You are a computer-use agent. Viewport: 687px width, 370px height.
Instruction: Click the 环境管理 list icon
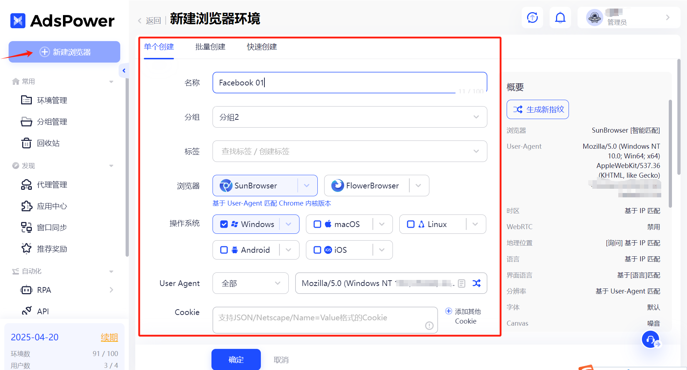(x=26, y=100)
